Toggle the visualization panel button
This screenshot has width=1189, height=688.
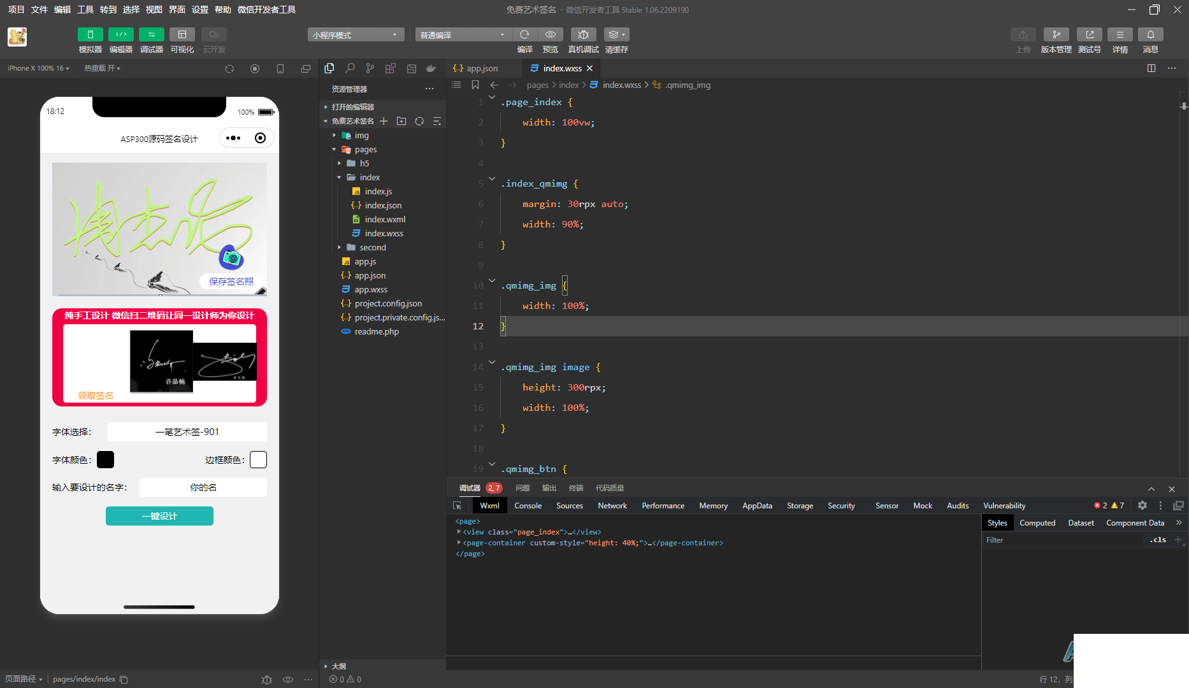click(x=182, y=34)
